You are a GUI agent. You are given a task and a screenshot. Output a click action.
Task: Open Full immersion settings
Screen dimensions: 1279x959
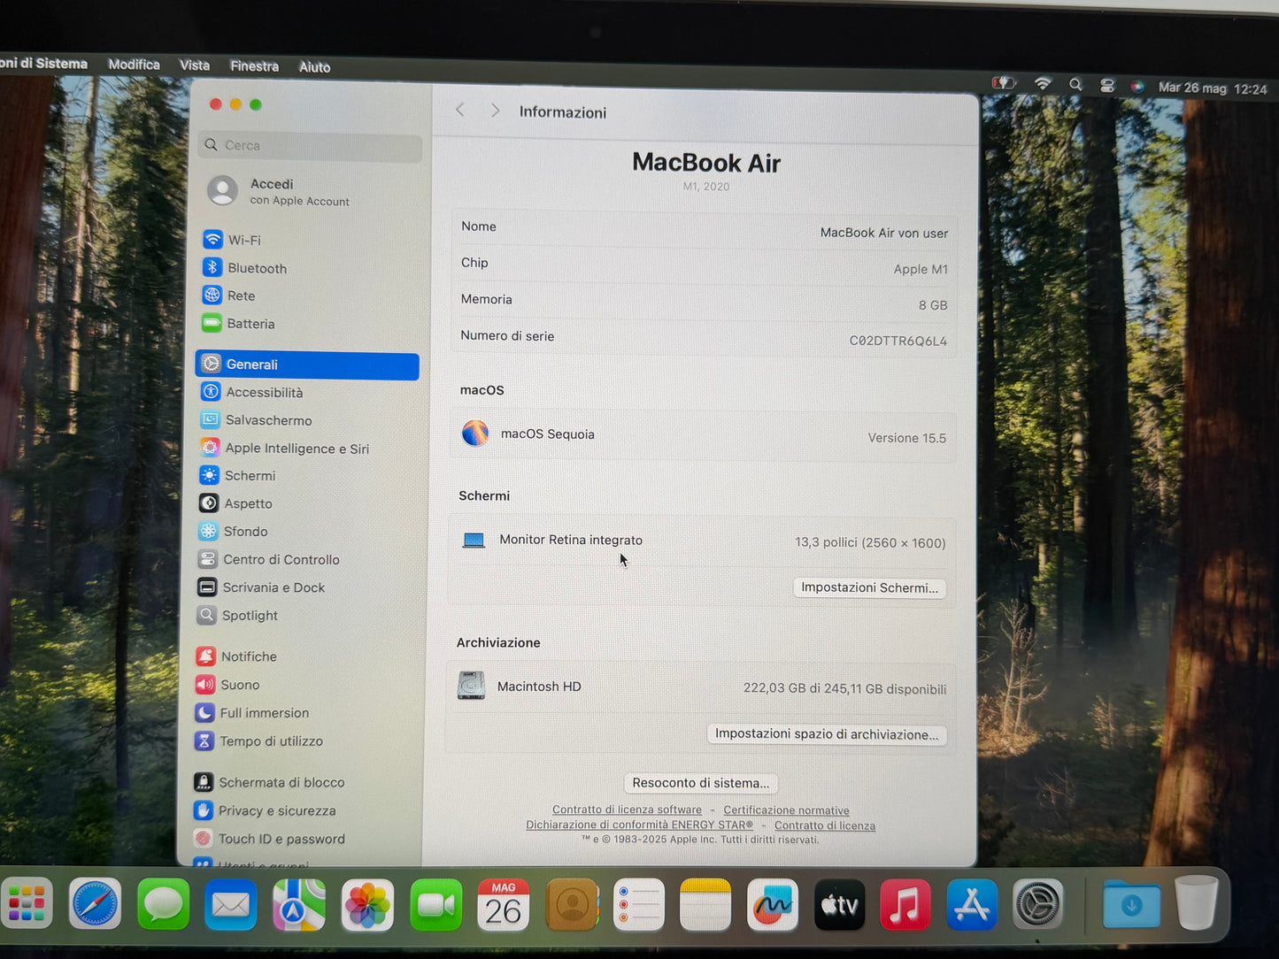point(252,713)
